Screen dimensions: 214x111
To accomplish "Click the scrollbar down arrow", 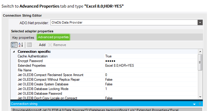I will 200,97.
